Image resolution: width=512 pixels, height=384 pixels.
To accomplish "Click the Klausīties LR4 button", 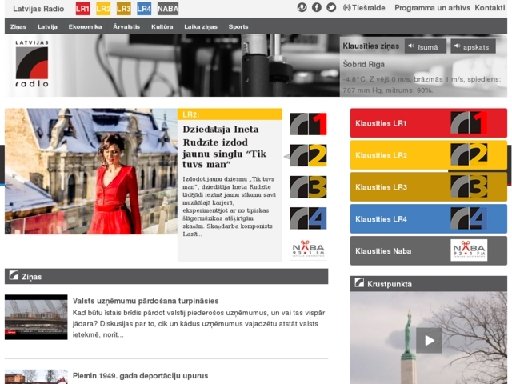I will coord(429,218).
